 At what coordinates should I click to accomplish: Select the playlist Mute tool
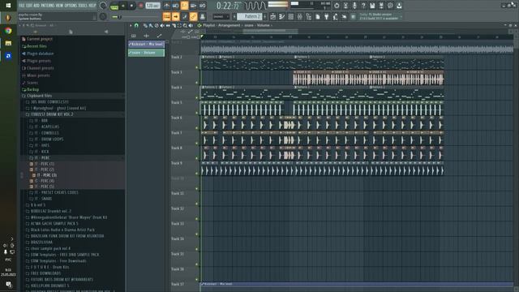tap(162, 25)
